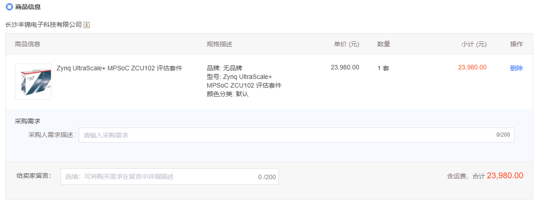Click the 含运费 合计 total amount
540x211 pixels.
tap(505, 176)
